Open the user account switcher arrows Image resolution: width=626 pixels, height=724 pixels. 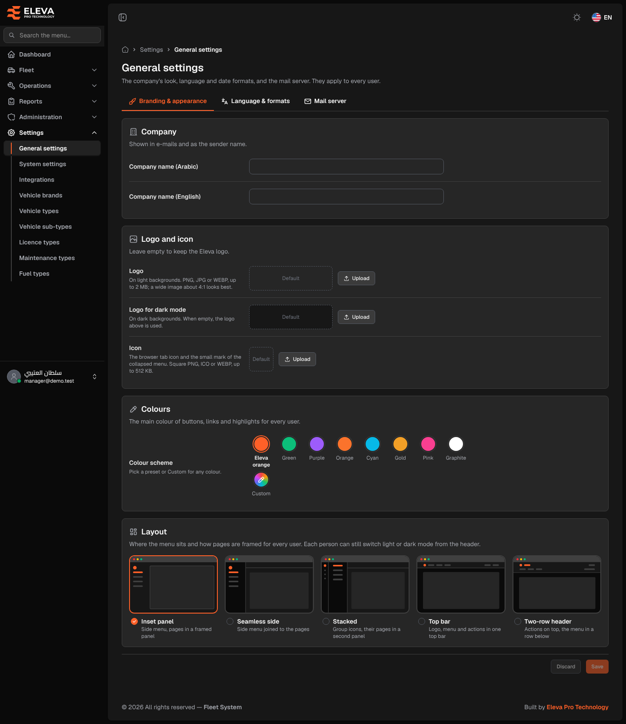tap(95, 377)
